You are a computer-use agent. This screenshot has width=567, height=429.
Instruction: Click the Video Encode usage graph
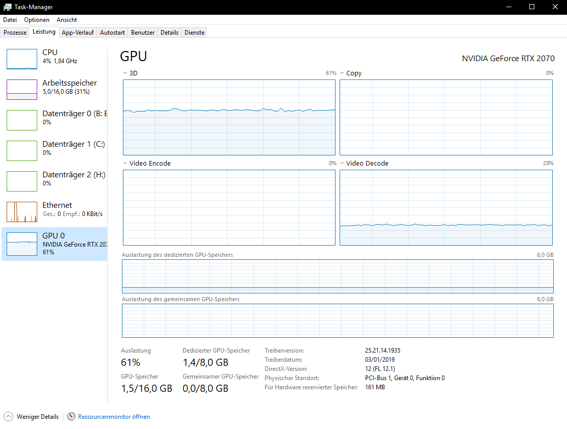coord(229,207)
